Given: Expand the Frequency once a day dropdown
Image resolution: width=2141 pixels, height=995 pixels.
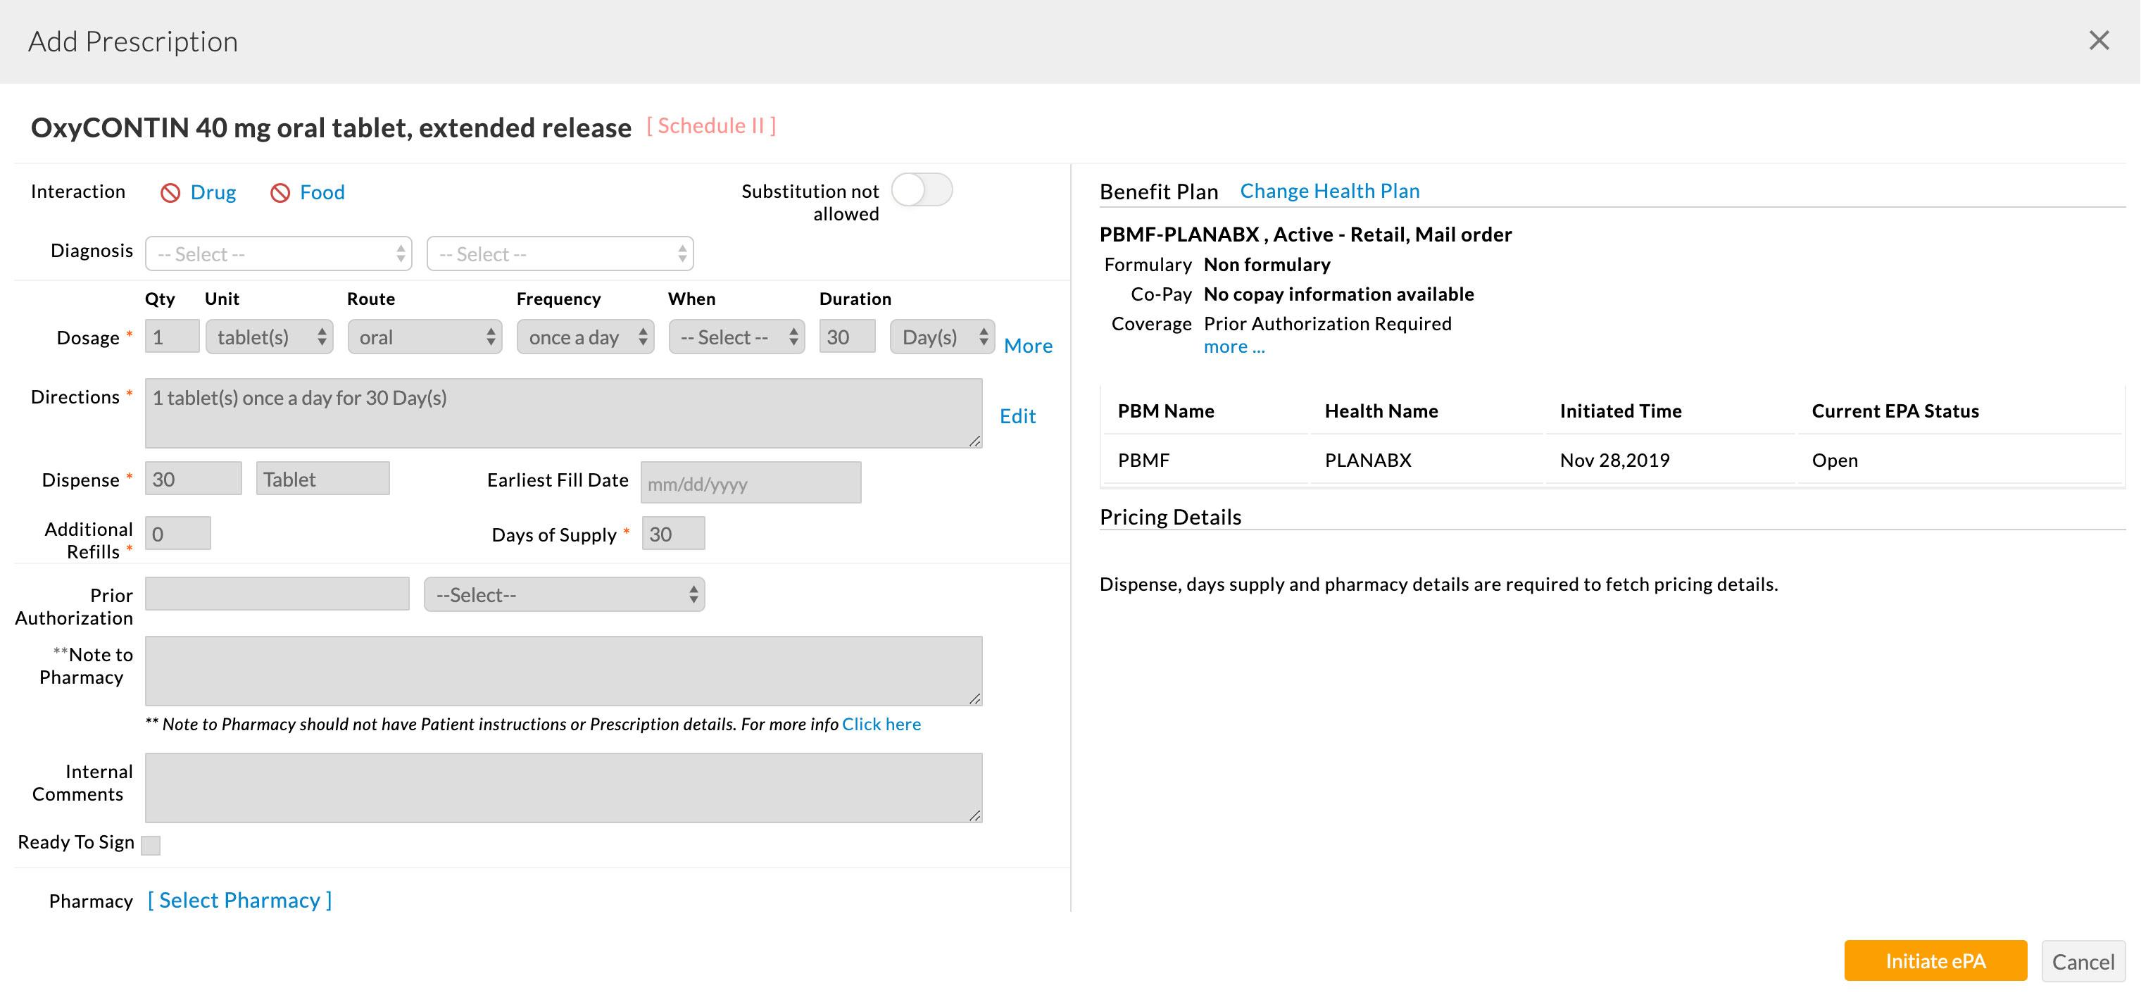Looking at the screenshot, I should (585, 337).
